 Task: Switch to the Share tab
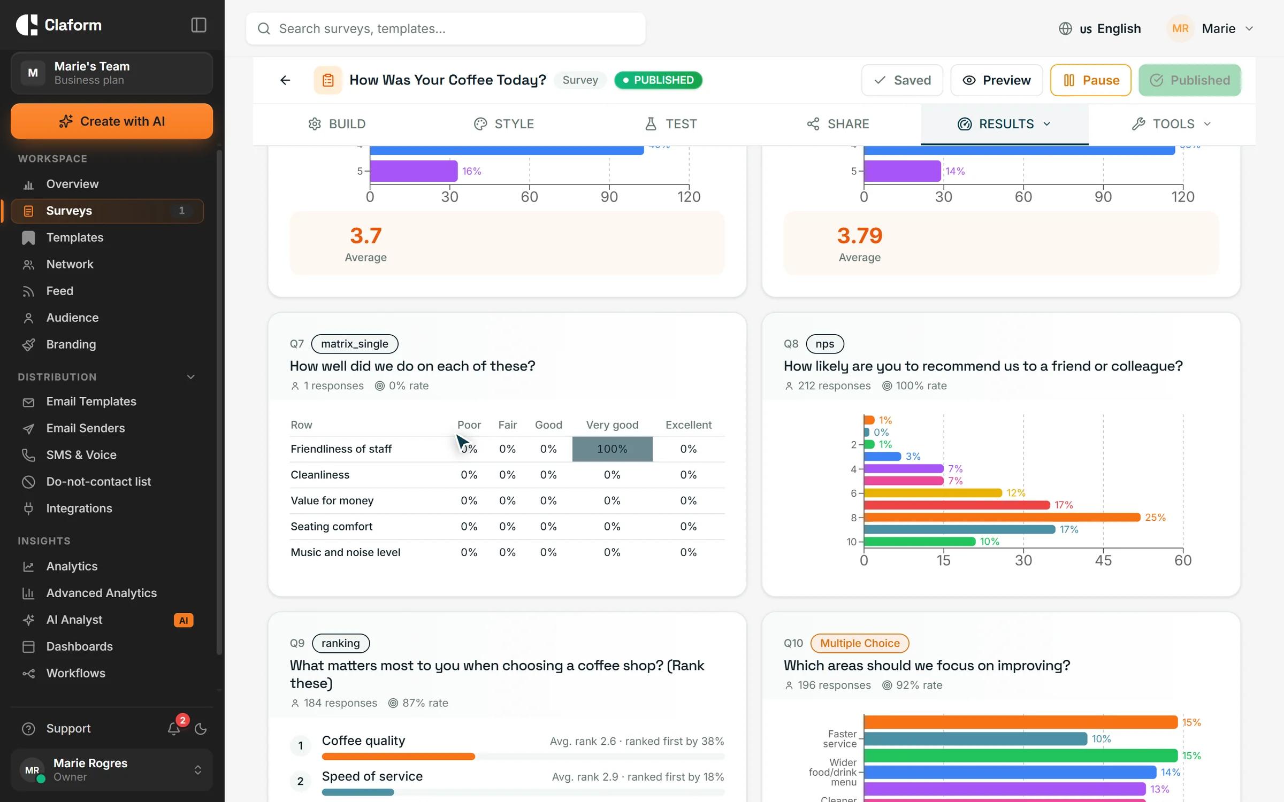point(837,124)
